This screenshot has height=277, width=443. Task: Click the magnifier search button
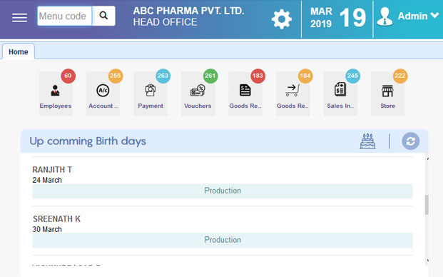coord(103,16)
